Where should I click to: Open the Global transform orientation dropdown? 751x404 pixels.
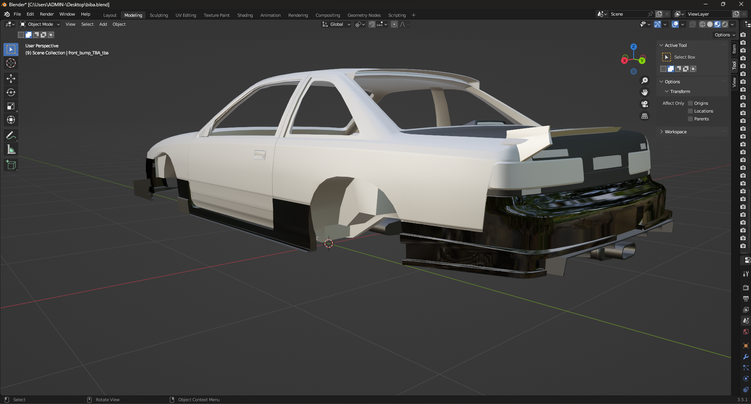click(336, 24)
